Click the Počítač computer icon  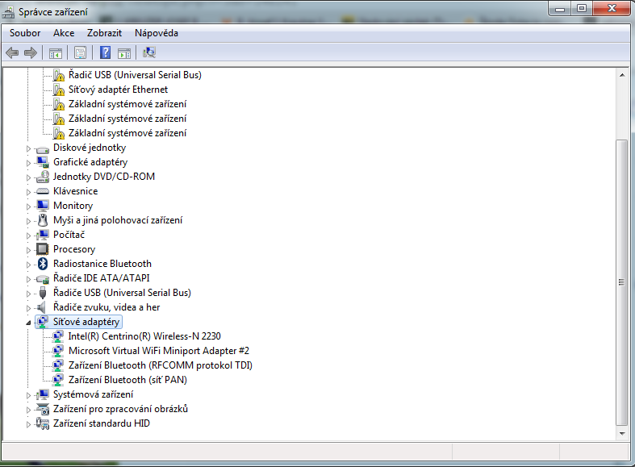click(43, 236)
